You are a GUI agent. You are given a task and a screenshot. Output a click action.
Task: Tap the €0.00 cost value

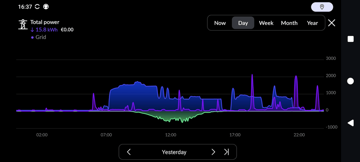67,30
